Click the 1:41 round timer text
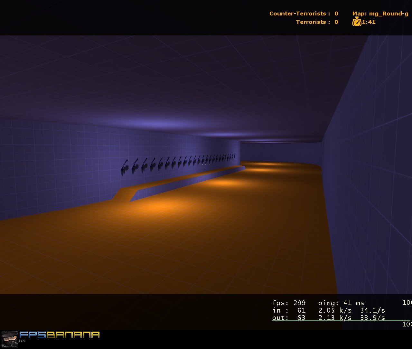Viewport: 412px width, 349px height. coord(369,22)
